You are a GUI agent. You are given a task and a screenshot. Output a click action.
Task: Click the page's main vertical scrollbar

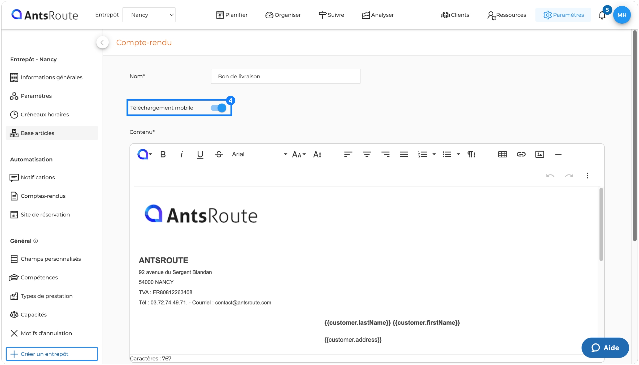point(635,135)
